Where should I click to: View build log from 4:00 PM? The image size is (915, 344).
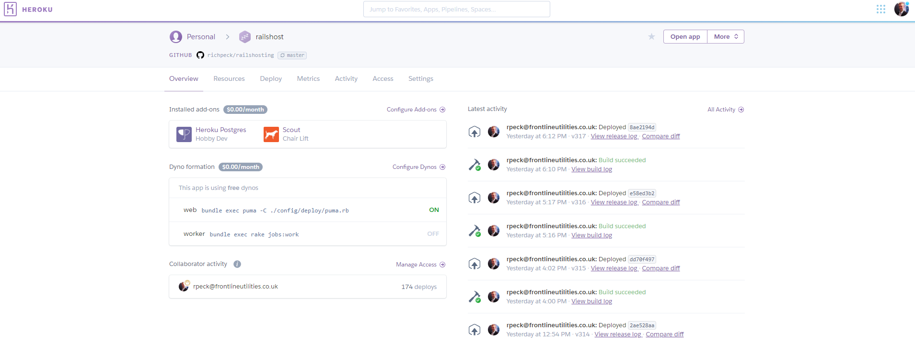[591, 301]
